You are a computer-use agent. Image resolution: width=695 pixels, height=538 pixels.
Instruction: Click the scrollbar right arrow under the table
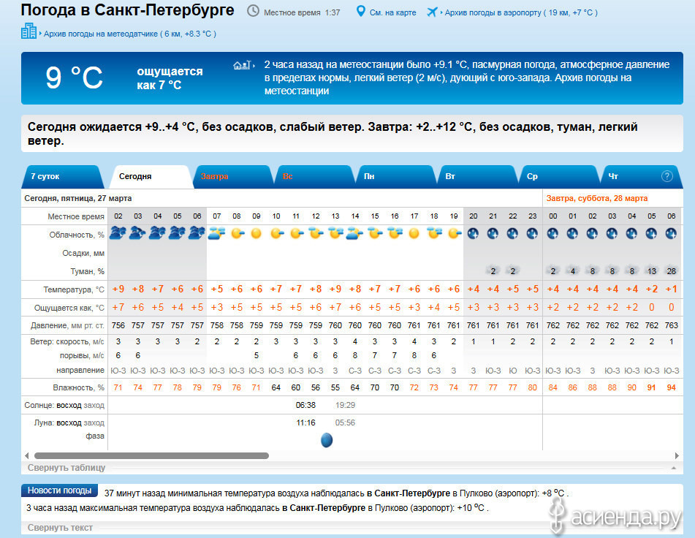coord(680,455)
